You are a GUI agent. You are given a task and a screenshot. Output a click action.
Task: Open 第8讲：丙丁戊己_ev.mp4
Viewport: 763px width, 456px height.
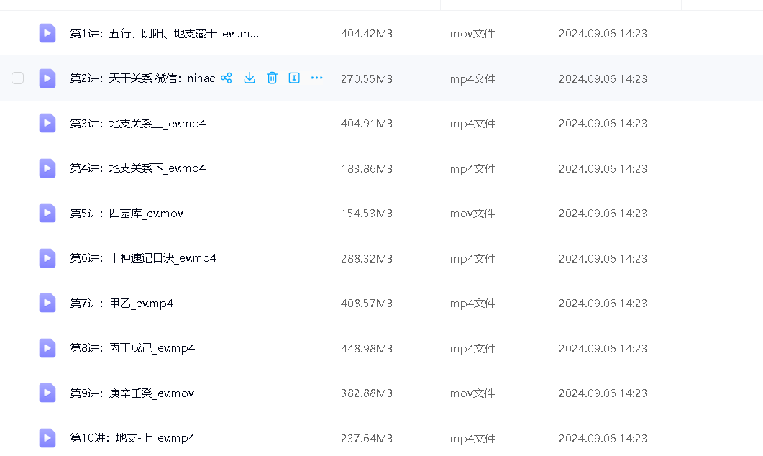pyautogui.click(x=132, y=348)
